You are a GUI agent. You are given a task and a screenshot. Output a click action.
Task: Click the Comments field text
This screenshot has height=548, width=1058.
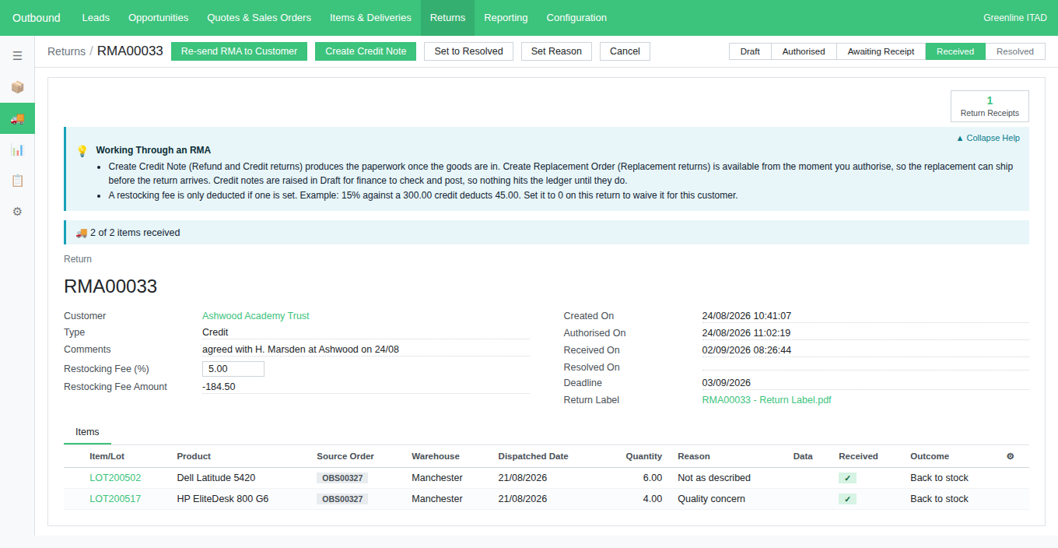coord(300,350)
